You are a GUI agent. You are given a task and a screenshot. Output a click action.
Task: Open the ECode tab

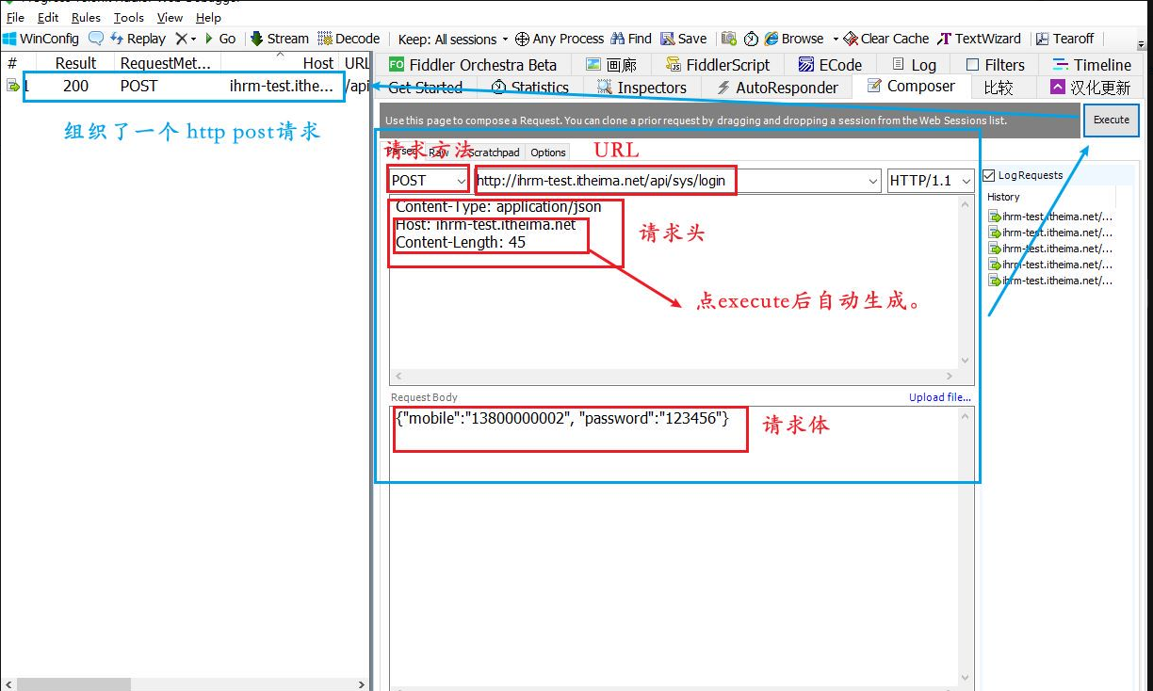tap(829, 65)
